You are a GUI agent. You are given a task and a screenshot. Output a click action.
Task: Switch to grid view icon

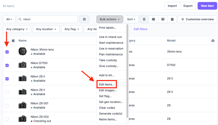pos(153,19)
